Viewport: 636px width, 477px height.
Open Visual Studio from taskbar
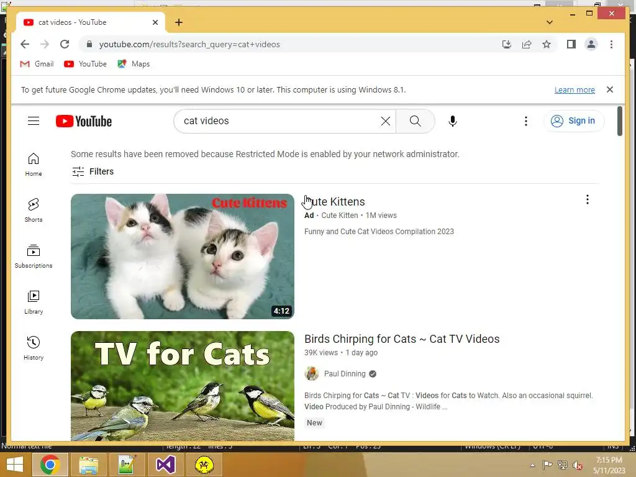165,465
